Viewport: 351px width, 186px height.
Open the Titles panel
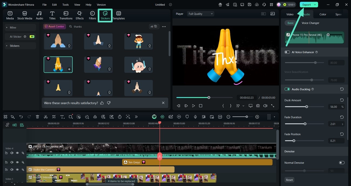pyautogui.click(x=52, y=15)
